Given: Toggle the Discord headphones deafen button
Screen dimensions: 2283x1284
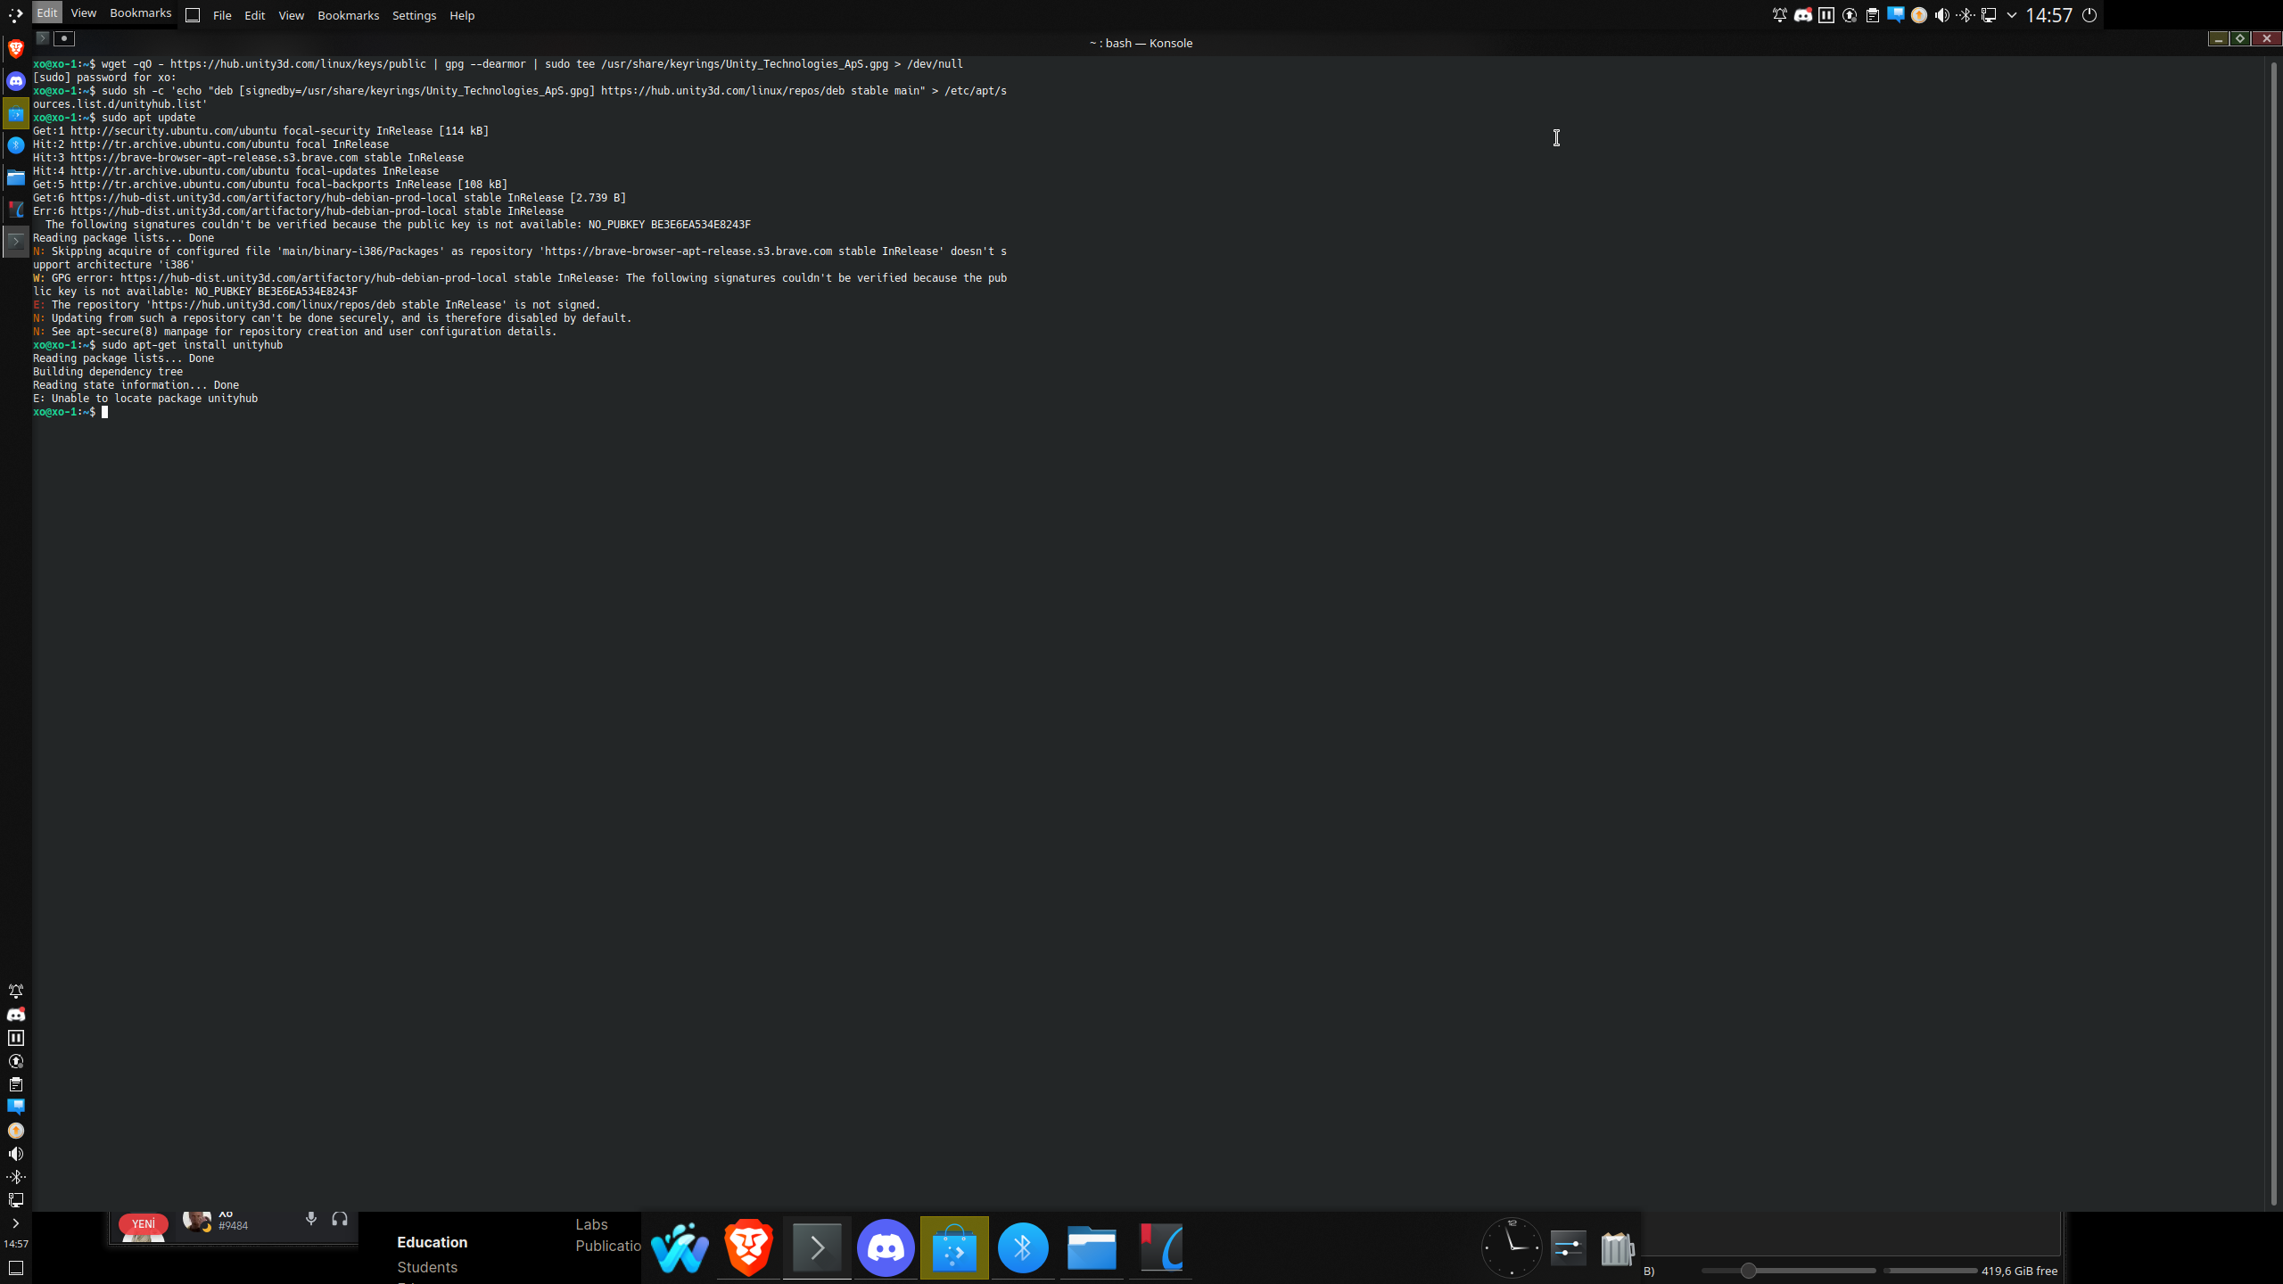Looking at the screenshot, I should (340, 1218).
